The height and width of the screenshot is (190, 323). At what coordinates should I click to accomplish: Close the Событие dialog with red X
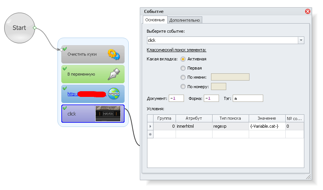click(308, 11)
